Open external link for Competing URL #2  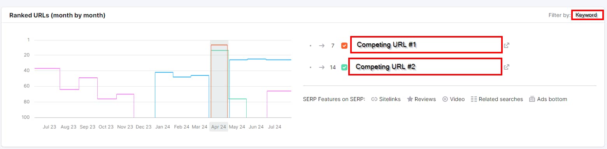click(x=506, y=67)
